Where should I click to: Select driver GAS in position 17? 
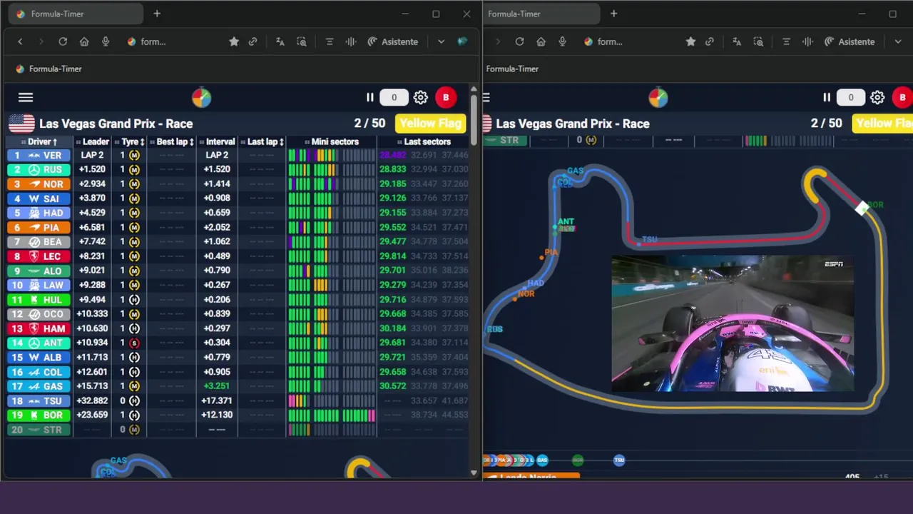click(x=39, y=386)
